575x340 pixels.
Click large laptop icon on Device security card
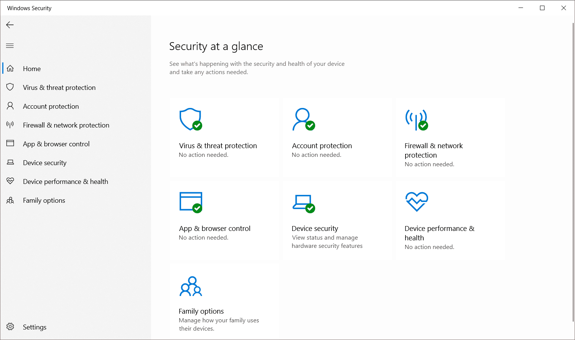point(304,203)
